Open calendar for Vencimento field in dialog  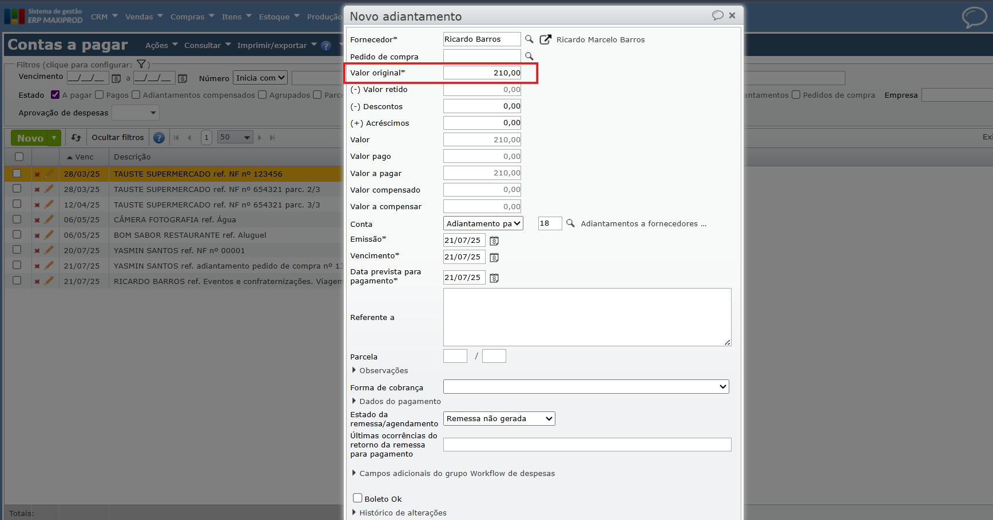(x=494, y=258)
